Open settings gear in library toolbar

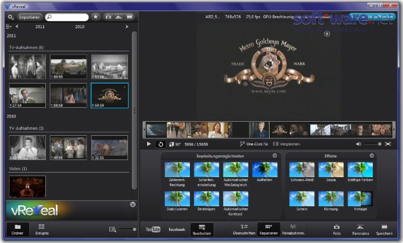pos(11,17)
